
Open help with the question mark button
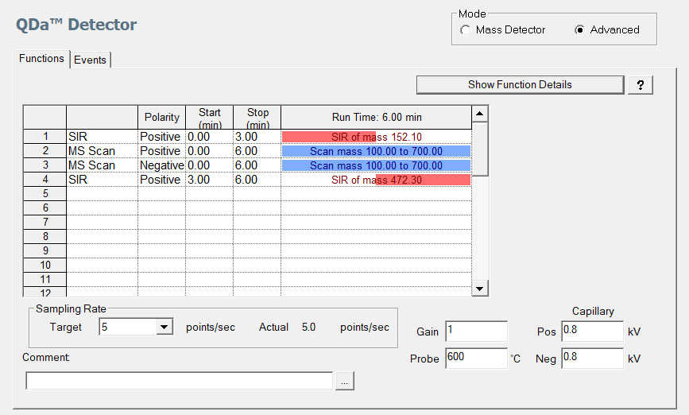[x=641, y=85]
